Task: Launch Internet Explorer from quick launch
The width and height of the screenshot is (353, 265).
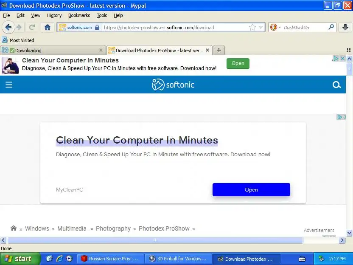Action: pos(59,259)
